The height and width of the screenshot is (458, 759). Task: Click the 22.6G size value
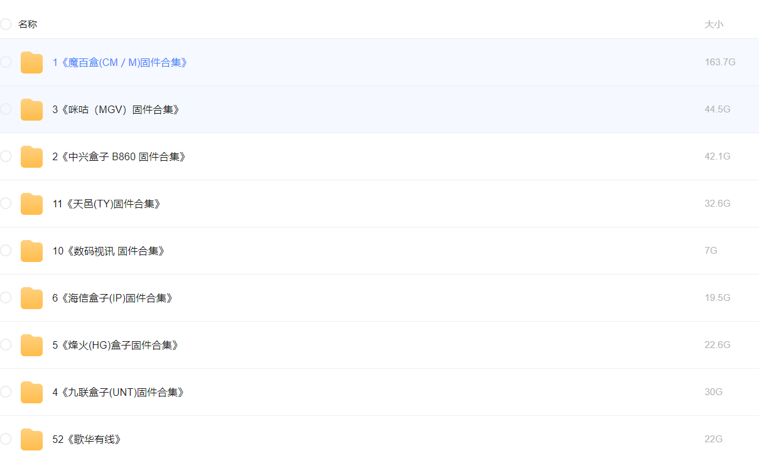(718, 345)
